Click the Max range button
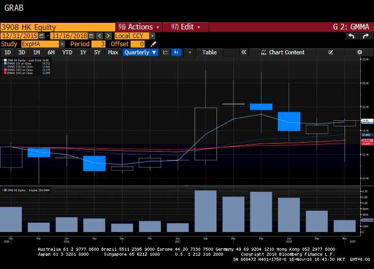The height and width of the screenshot is (269, 374). (x=113, y=52)
